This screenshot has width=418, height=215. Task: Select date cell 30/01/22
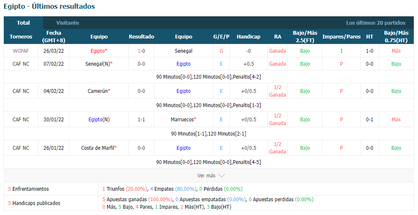tap(54, 119)
